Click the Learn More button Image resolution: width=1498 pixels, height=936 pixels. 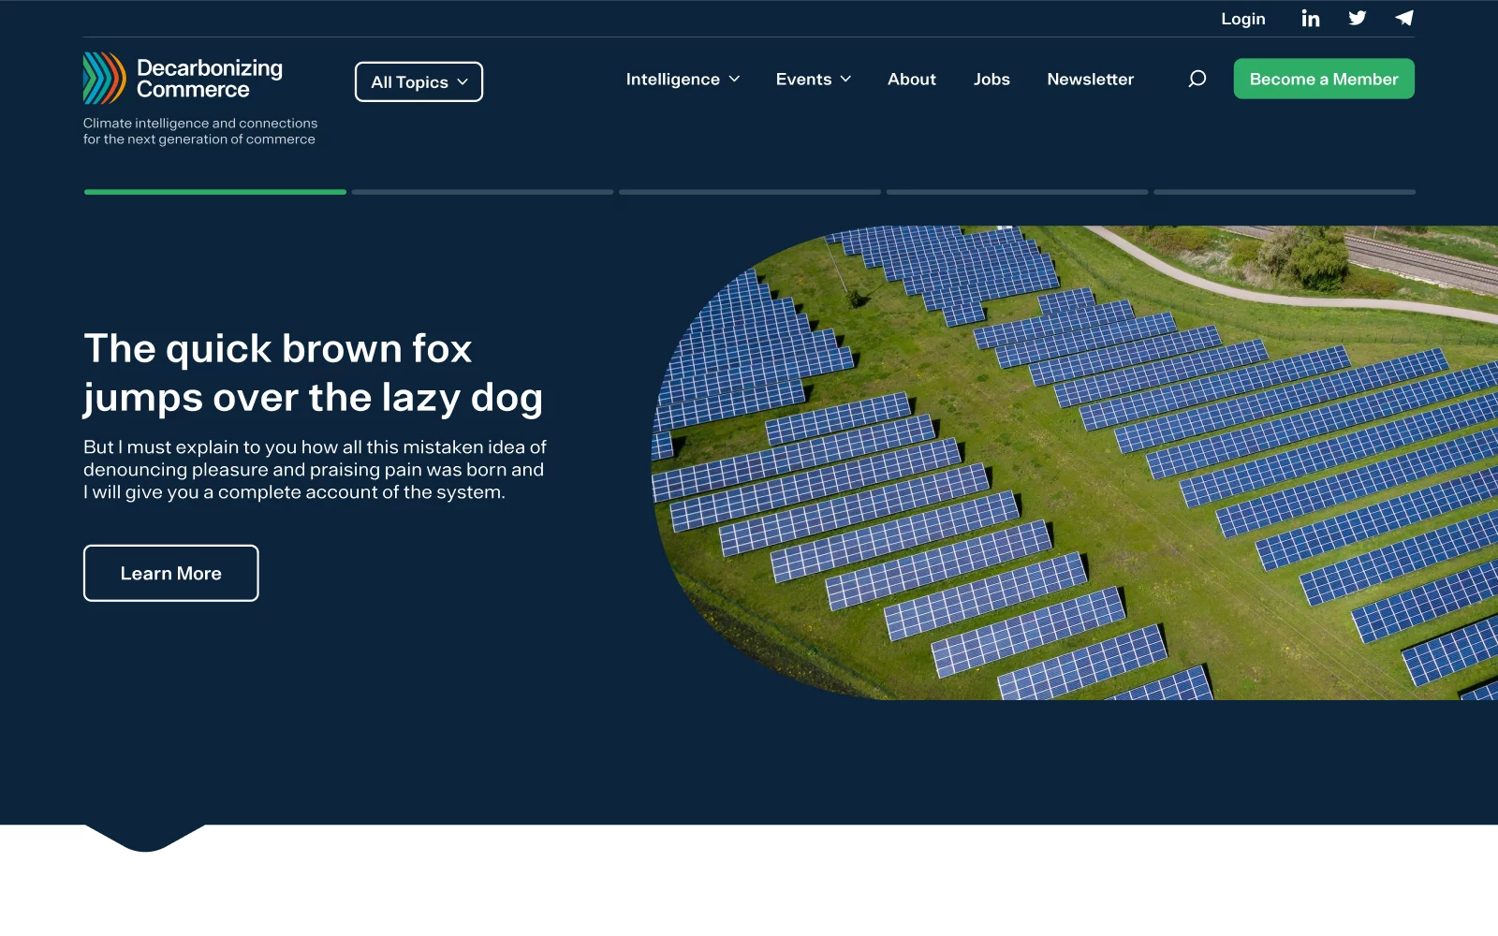(x=171, y=573)
